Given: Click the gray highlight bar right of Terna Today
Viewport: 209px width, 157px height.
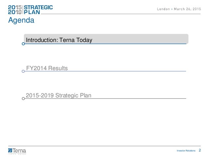Looking at the screenshot, I should 141,39.
